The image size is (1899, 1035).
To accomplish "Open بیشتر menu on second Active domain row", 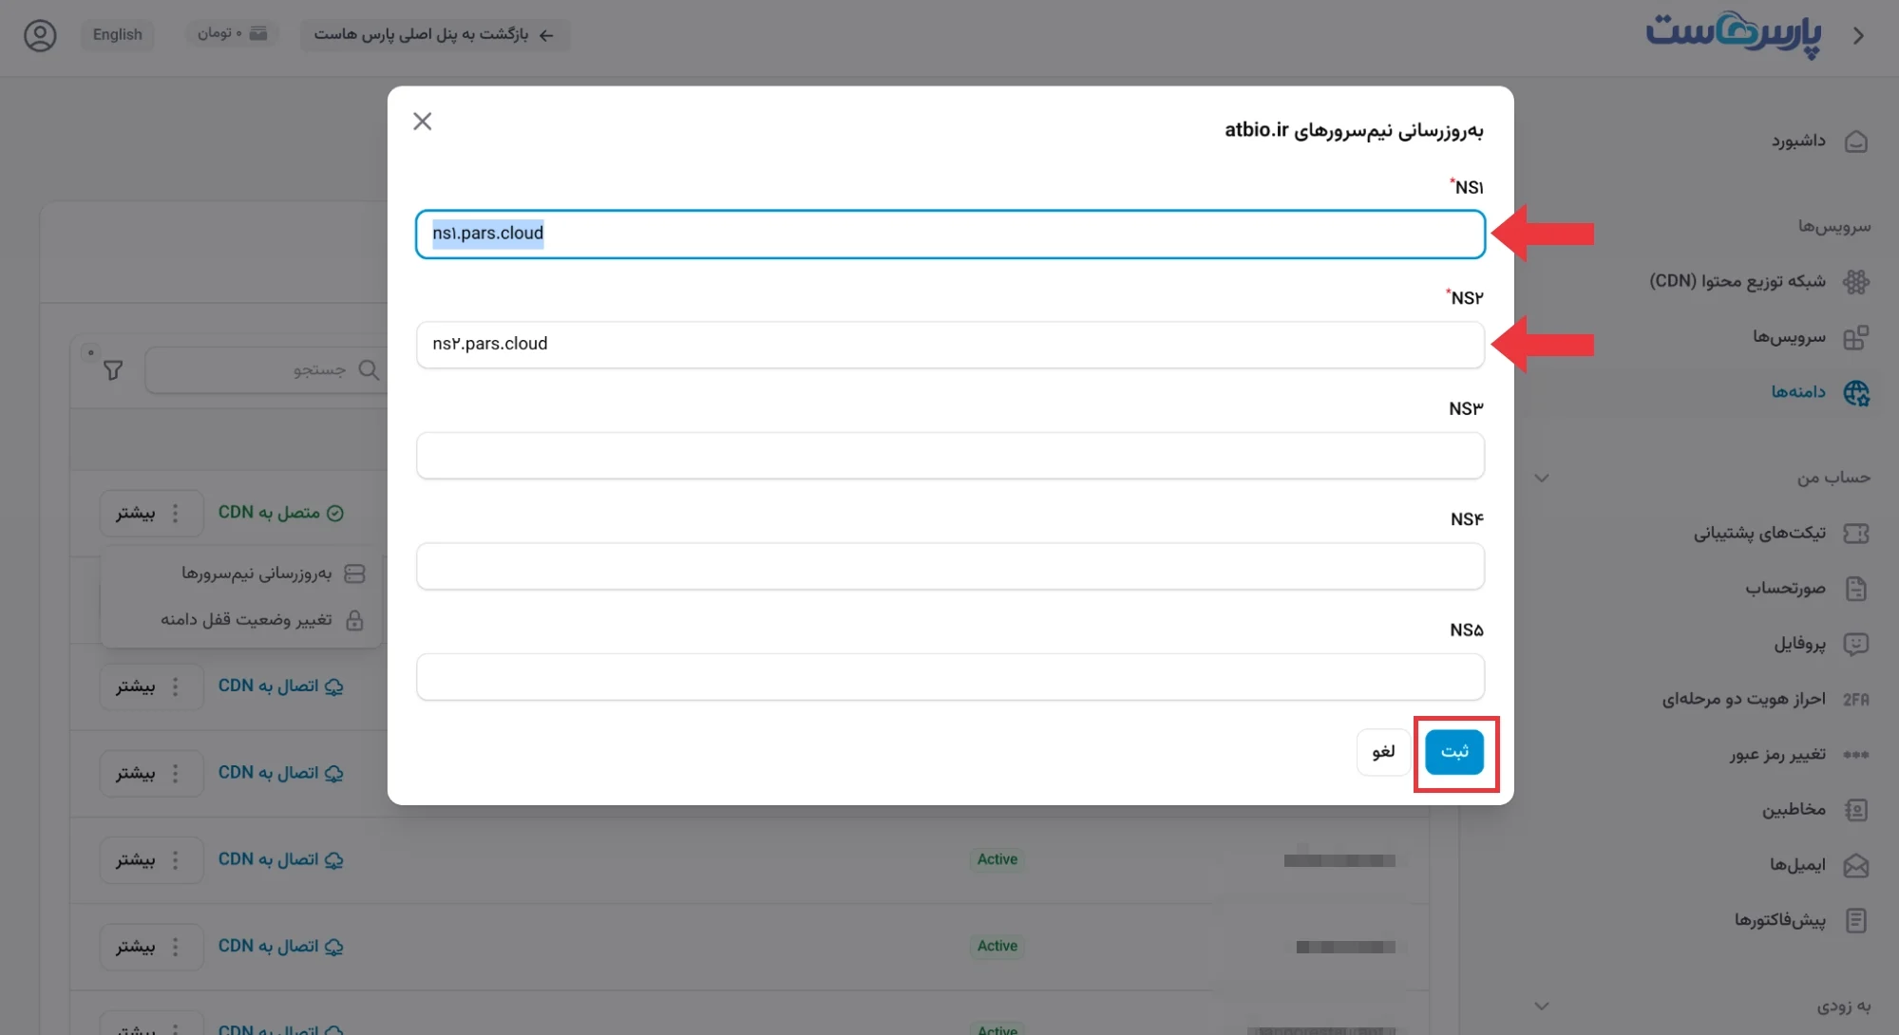I will point(152,947).
